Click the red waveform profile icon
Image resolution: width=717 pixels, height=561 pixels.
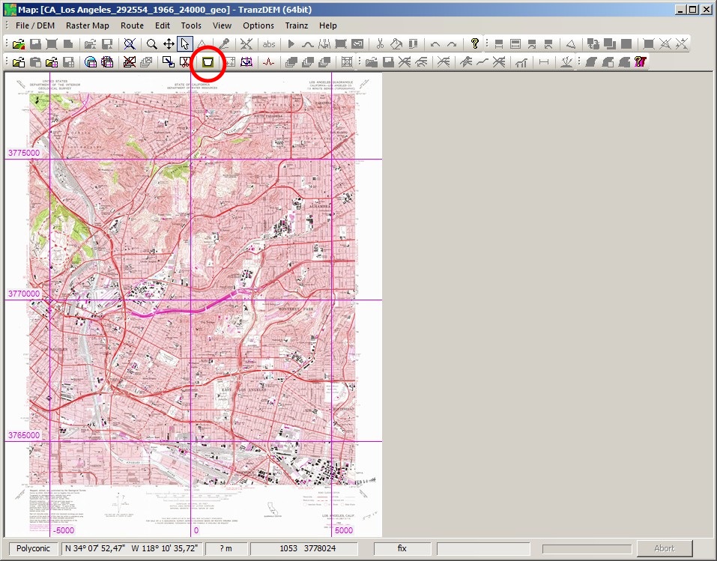[x=267, y=62]
